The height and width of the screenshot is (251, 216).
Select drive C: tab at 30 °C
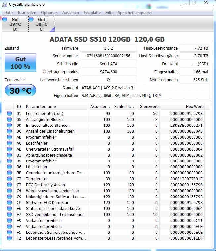[42, 24]
